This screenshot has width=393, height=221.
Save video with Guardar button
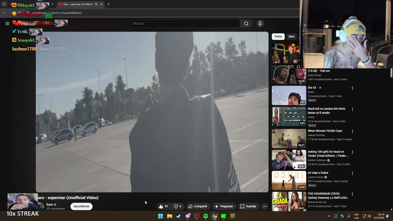coord(248,206)
